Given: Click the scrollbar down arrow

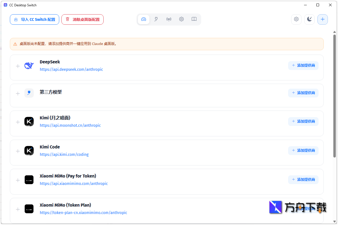Looking at the screenshot, I should [x=334, y=221].
